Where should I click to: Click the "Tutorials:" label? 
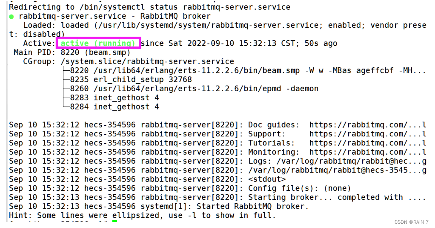pyautogui.click(x=271, y=143)
